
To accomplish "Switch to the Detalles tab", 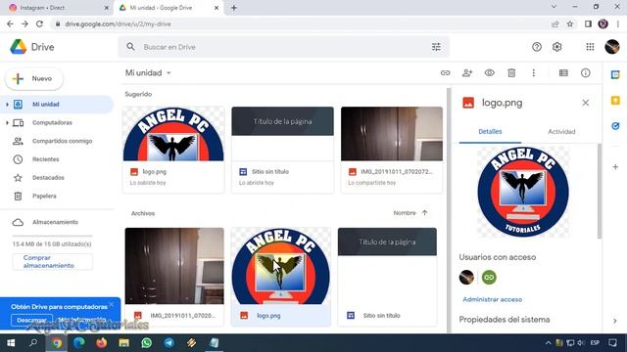I will point(490,132).
